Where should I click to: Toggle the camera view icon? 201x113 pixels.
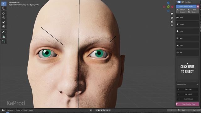172,22
